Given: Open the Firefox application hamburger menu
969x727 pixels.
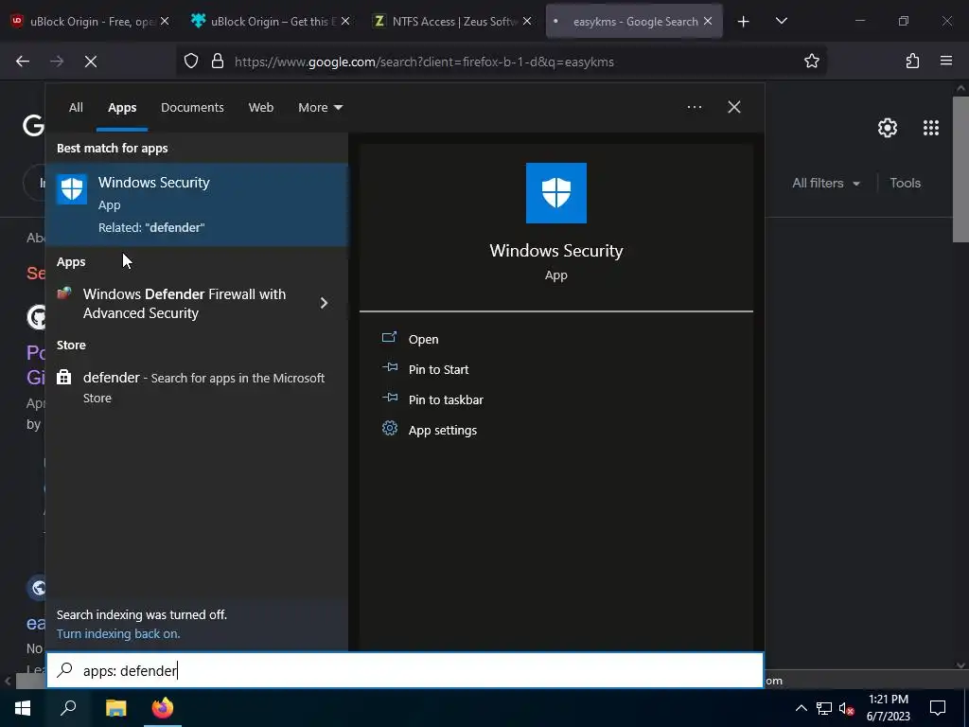Looking at the screenshot, I should pyautogui.click(x=945, y=61).
